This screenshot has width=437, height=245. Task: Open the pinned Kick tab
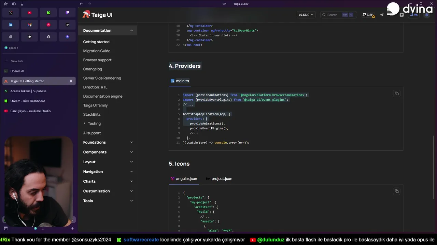pyautogui.click(x=48, y=13)
